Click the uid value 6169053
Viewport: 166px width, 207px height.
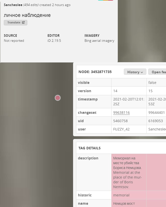pos(156,121)
